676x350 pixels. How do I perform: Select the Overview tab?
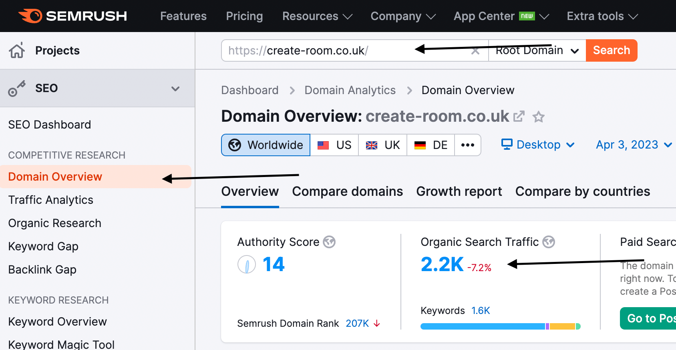coord(250,191)
